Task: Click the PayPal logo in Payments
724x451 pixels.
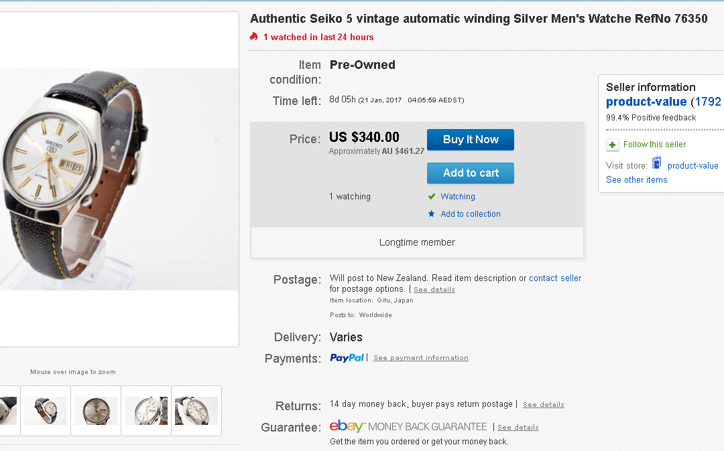Action: (x=347, y=358)
